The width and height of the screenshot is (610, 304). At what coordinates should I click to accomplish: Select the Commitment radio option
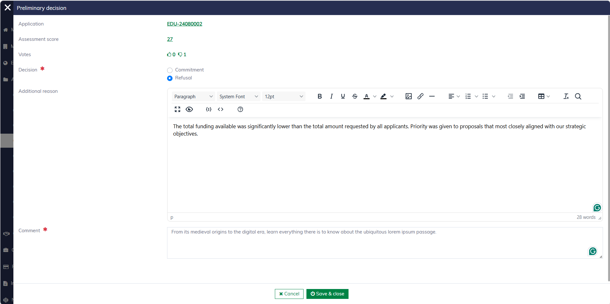tap(170, 70)
